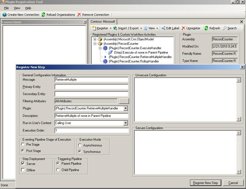
Task: Select Asynchronous execution mode
Action: 80,145
